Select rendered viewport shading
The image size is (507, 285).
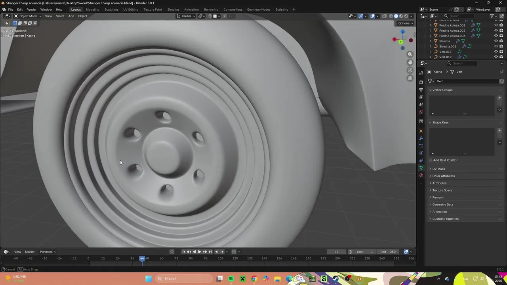(406, 16)
